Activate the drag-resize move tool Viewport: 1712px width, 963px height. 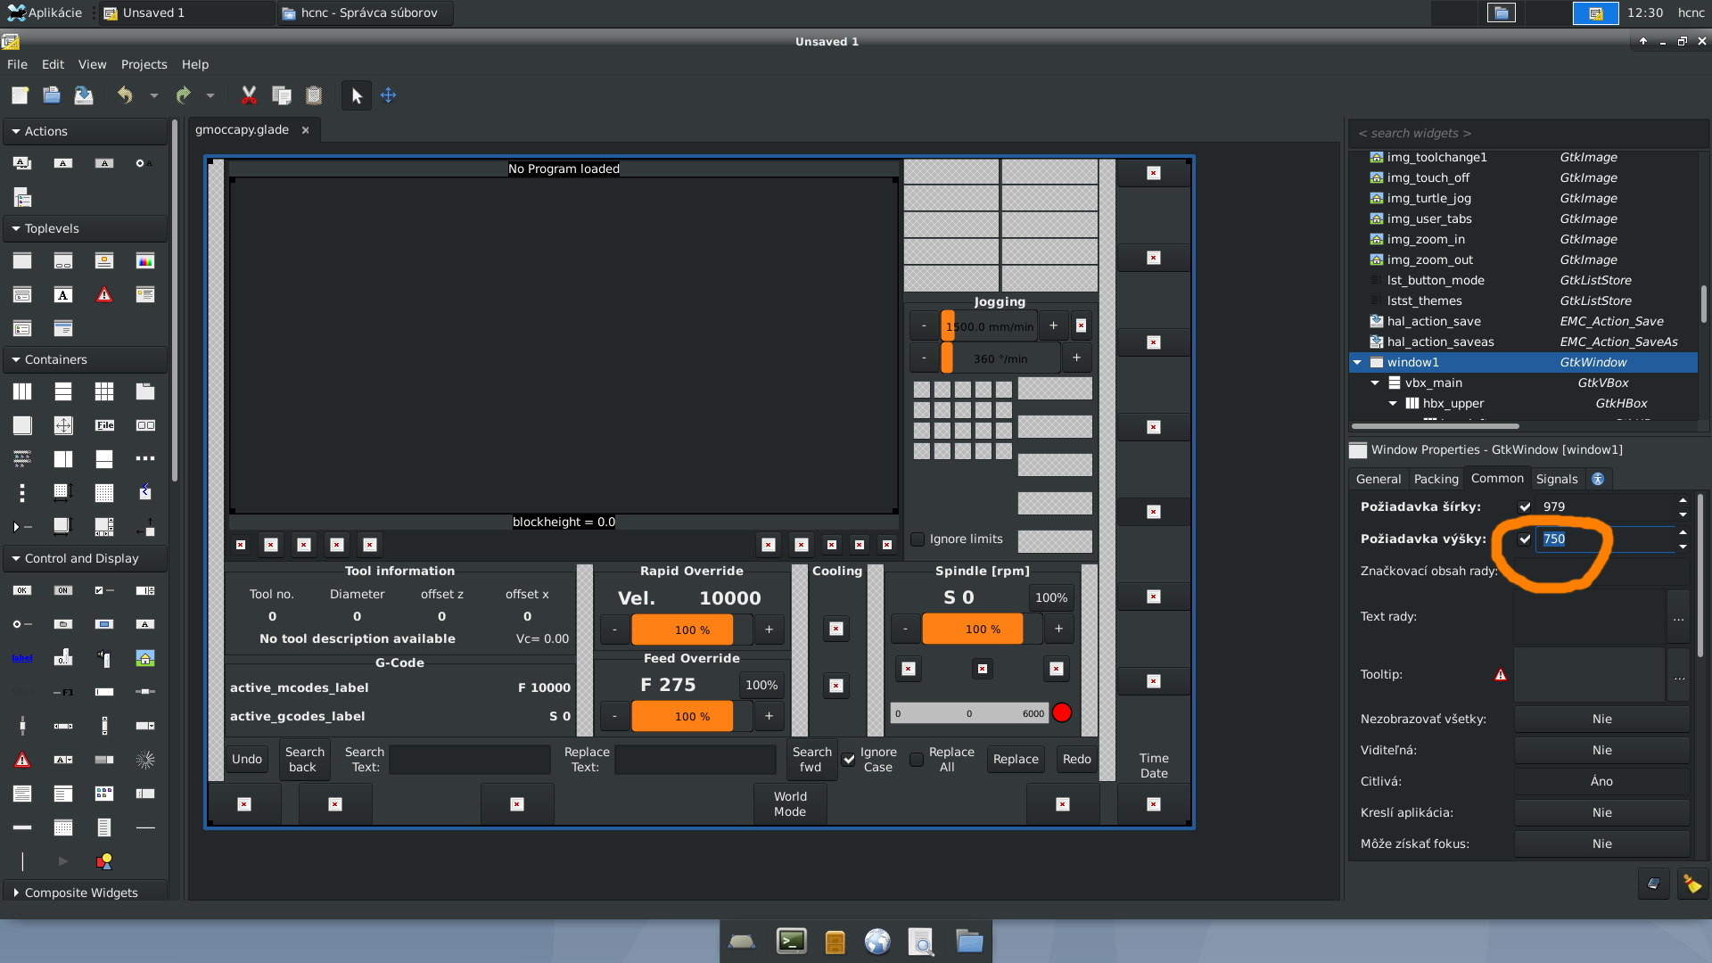[x=389, y=95]
